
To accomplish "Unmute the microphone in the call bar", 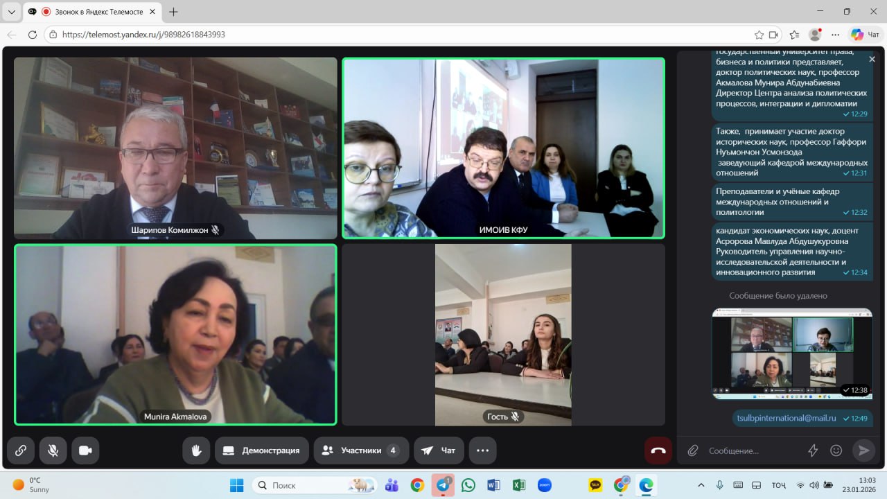I will click(x=53, y=450).
